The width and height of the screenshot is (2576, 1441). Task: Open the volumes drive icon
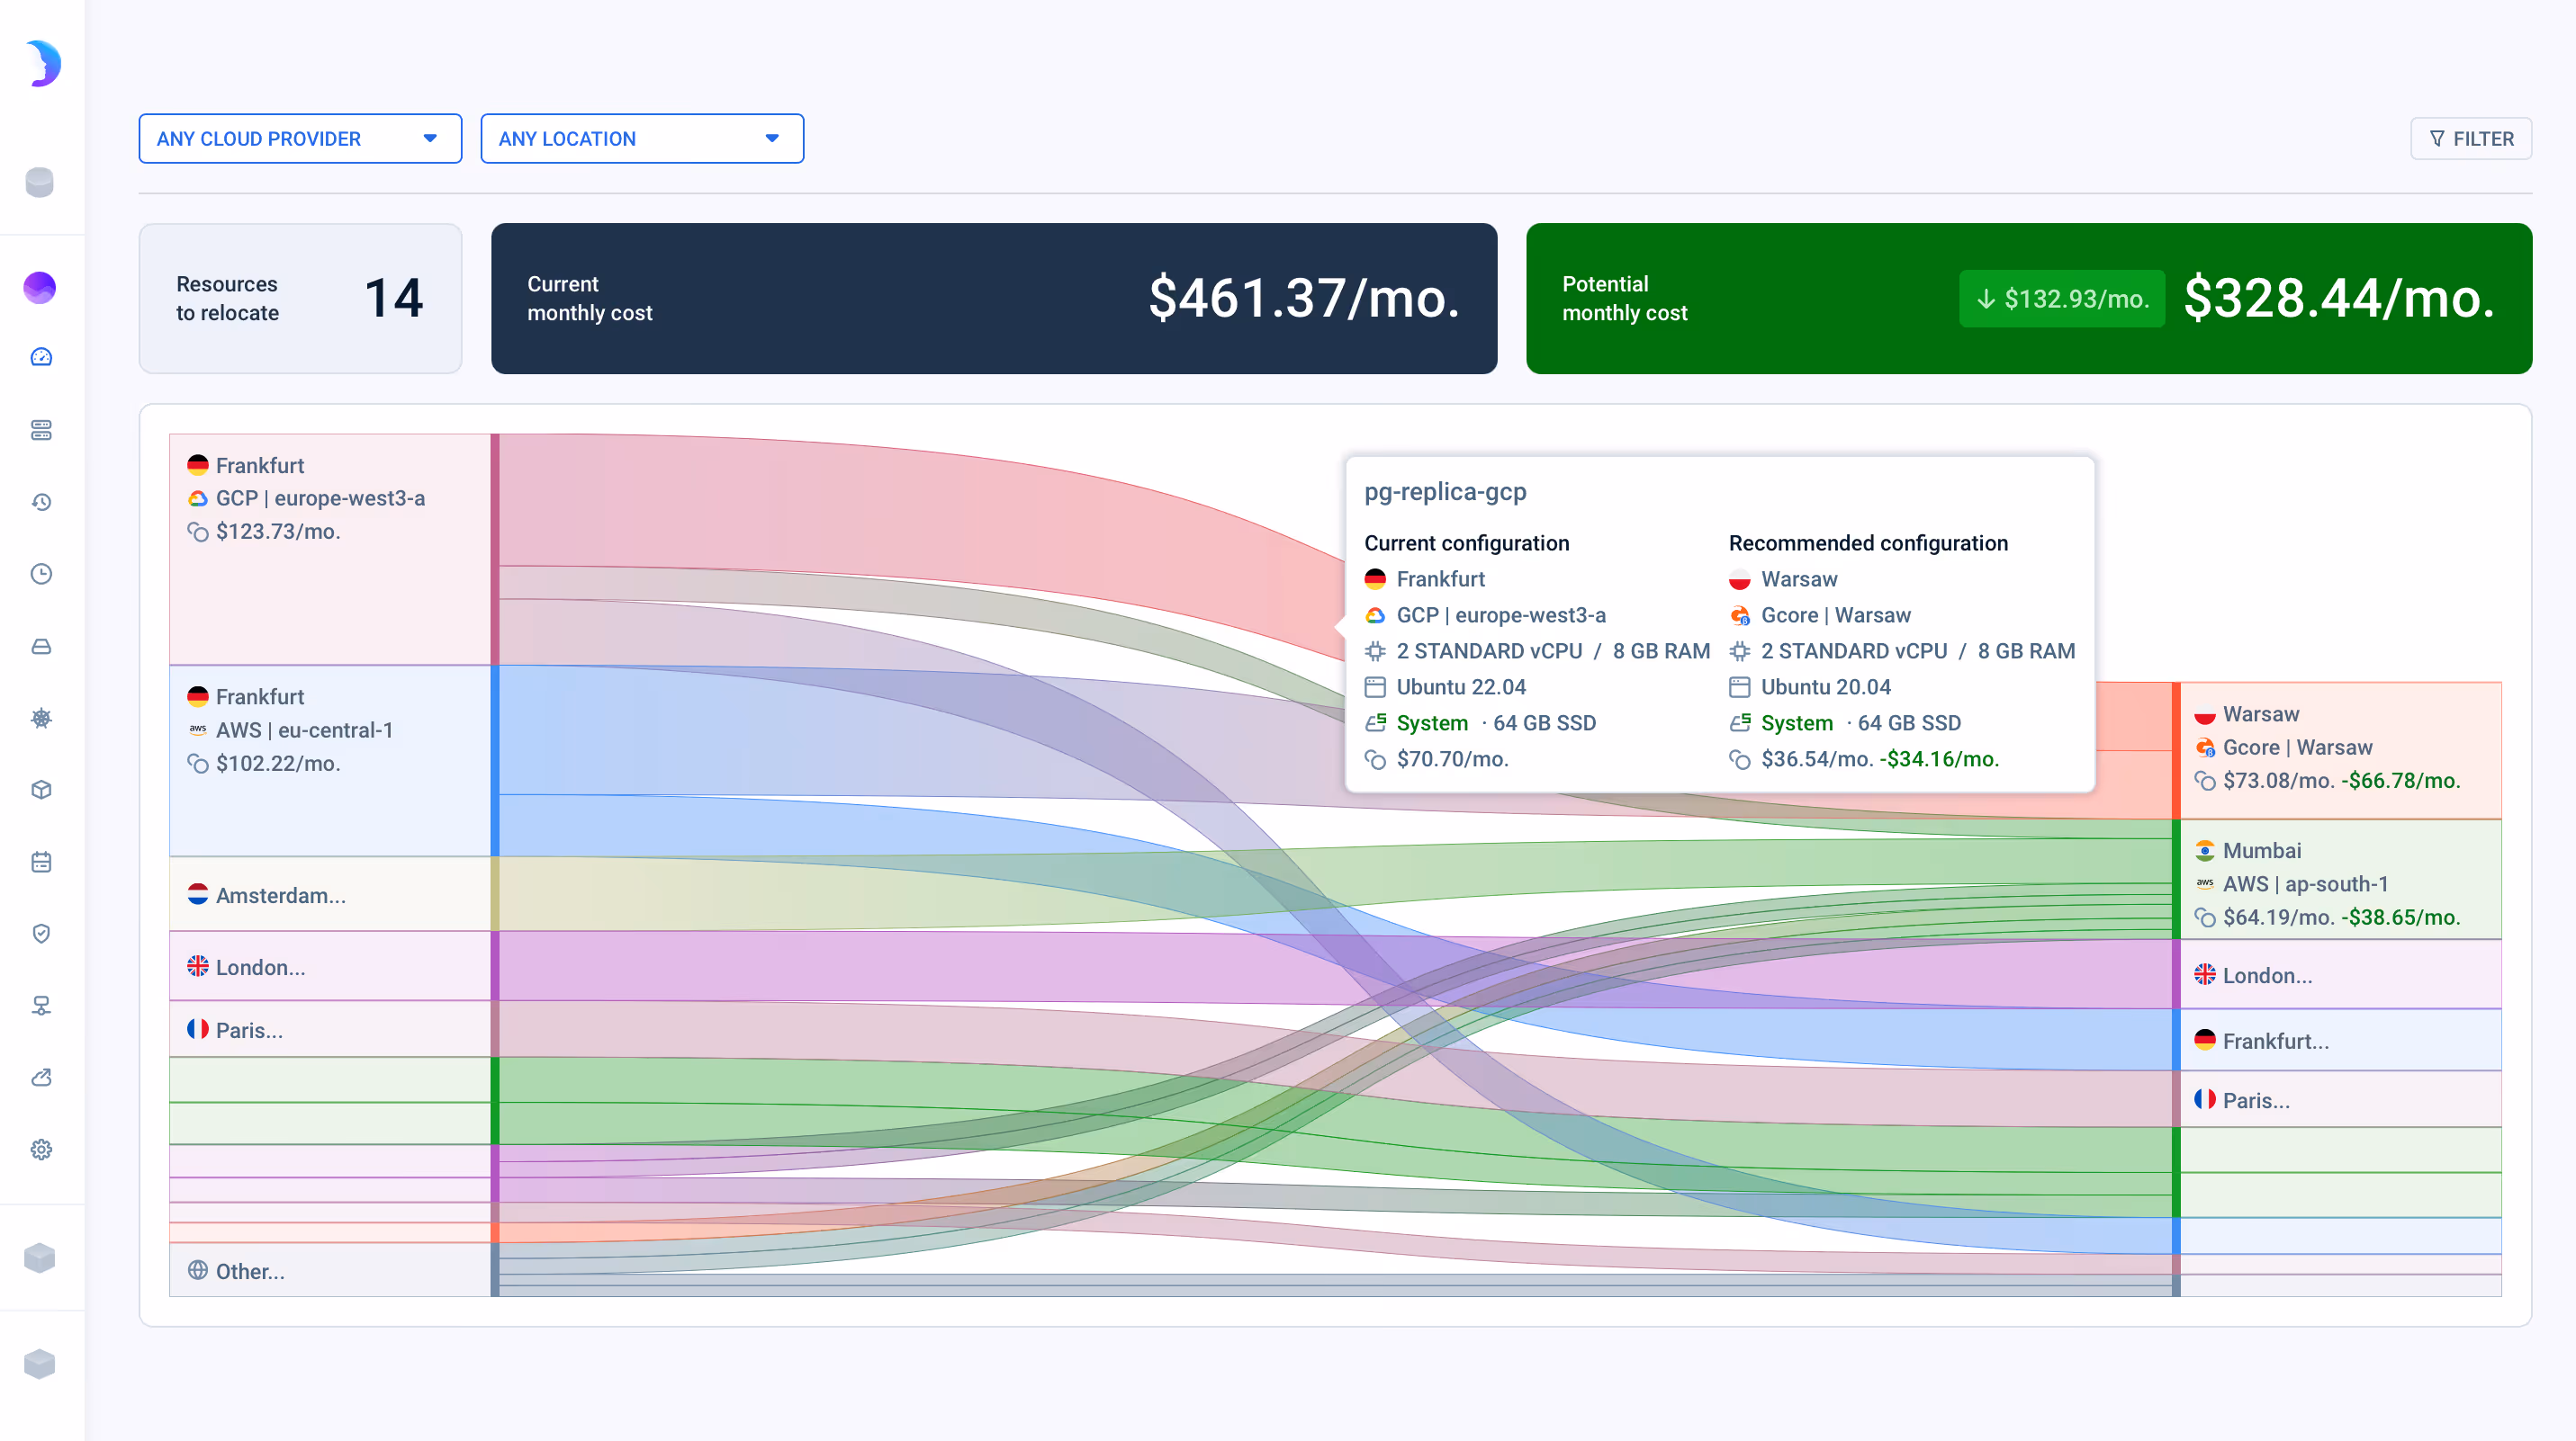(x=41, y=647)
